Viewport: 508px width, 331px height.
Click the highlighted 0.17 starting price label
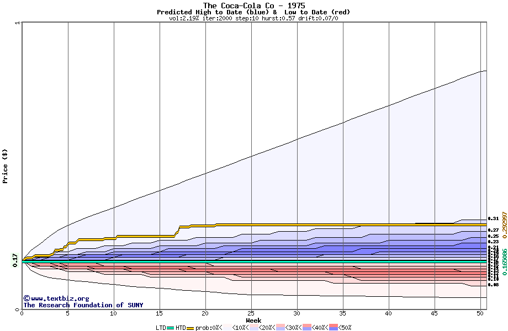pos(15,260)
